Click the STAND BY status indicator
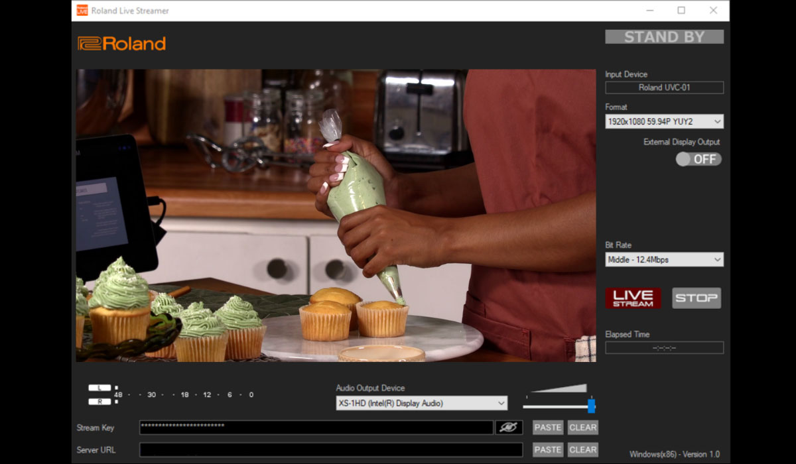The width and height of the screenshot is (796, 464). [664, 37]
